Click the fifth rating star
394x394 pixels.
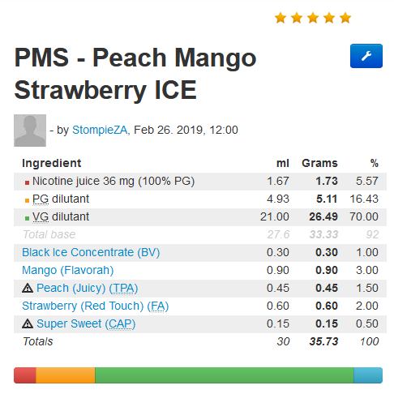click(345, 19)
